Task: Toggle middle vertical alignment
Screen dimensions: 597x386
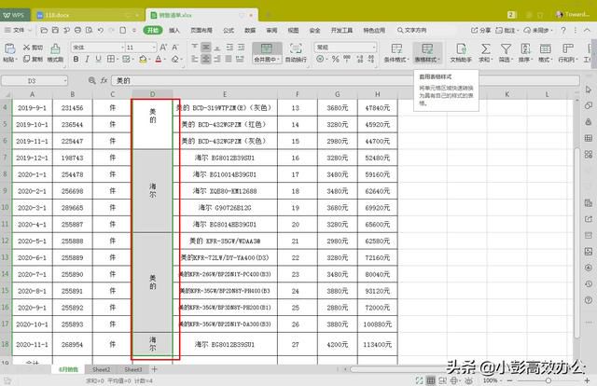Action: [x=205, y=47]
